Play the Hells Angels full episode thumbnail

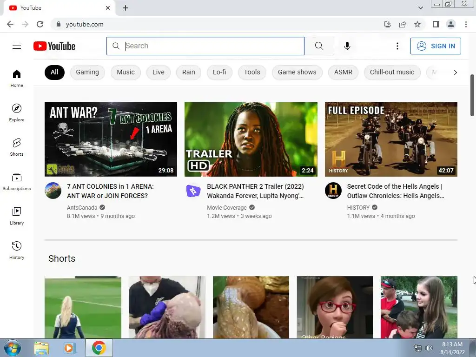391,139
